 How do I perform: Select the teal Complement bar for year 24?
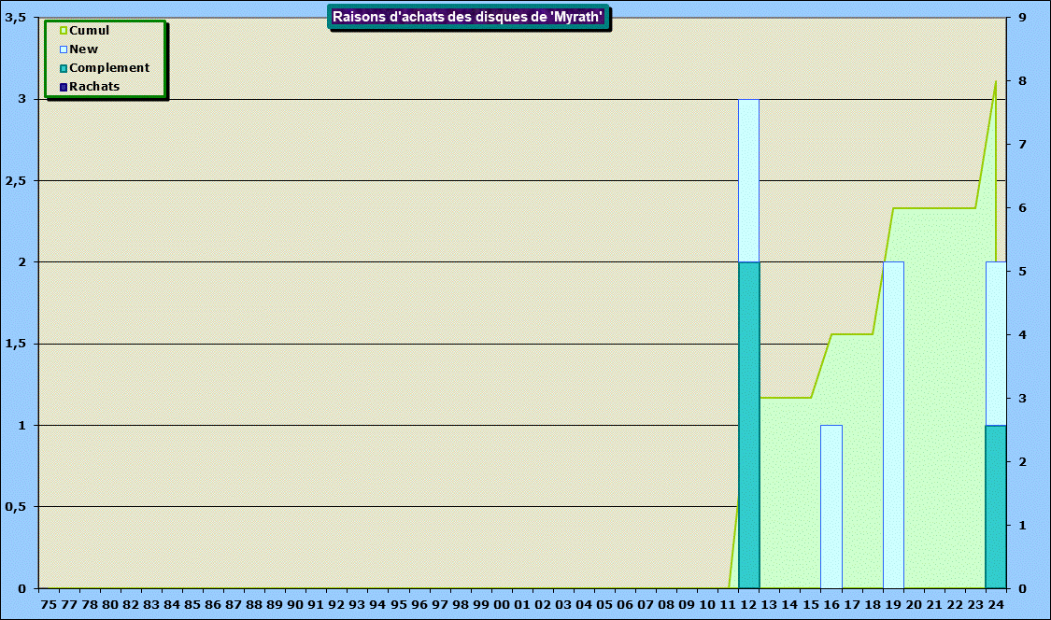[996, 507]
